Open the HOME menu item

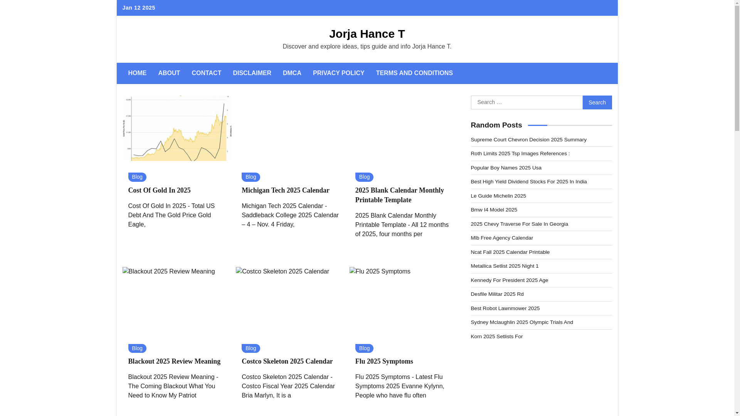[x=137, y=73]
